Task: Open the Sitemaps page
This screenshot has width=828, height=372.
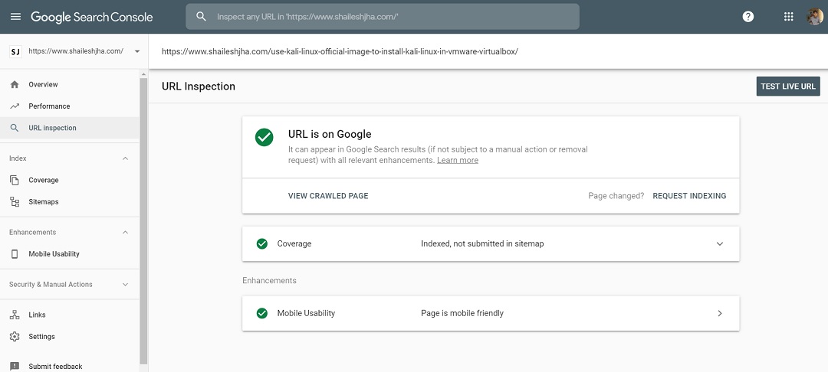Action: point(43,202)
